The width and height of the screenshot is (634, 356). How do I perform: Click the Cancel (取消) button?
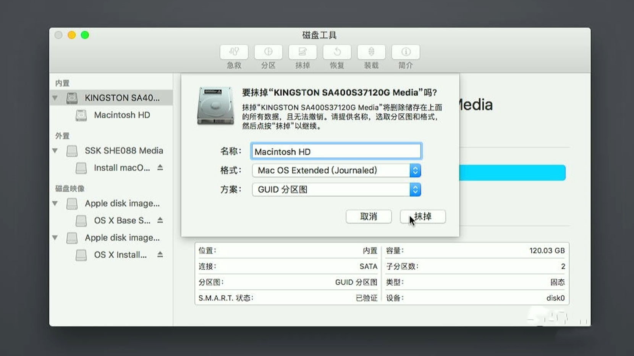click(369, 216)
